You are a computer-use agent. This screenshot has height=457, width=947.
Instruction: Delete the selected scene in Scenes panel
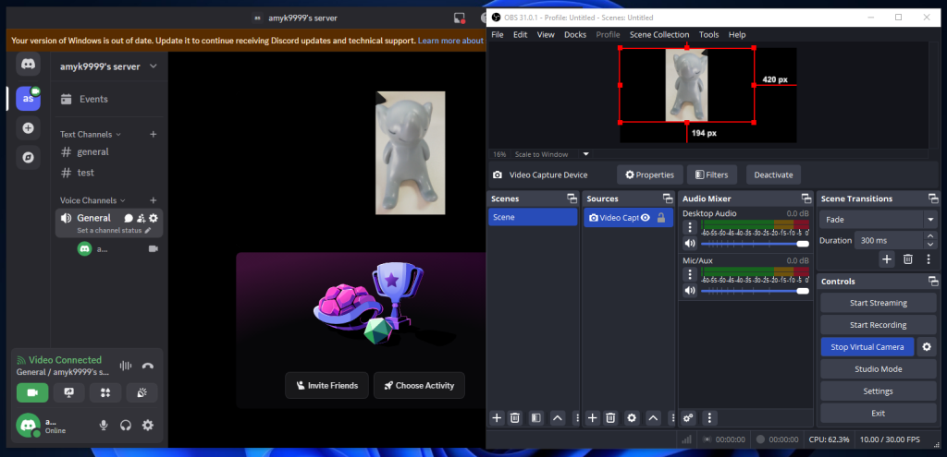pyautogui.click(x=515, y=418)
